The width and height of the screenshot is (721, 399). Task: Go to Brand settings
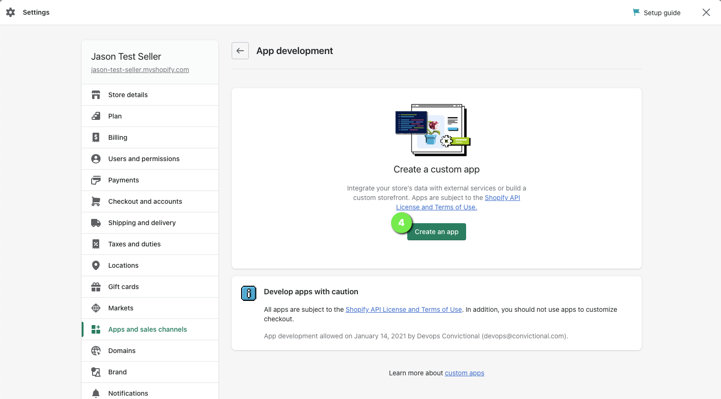click(x=150, y=372)
